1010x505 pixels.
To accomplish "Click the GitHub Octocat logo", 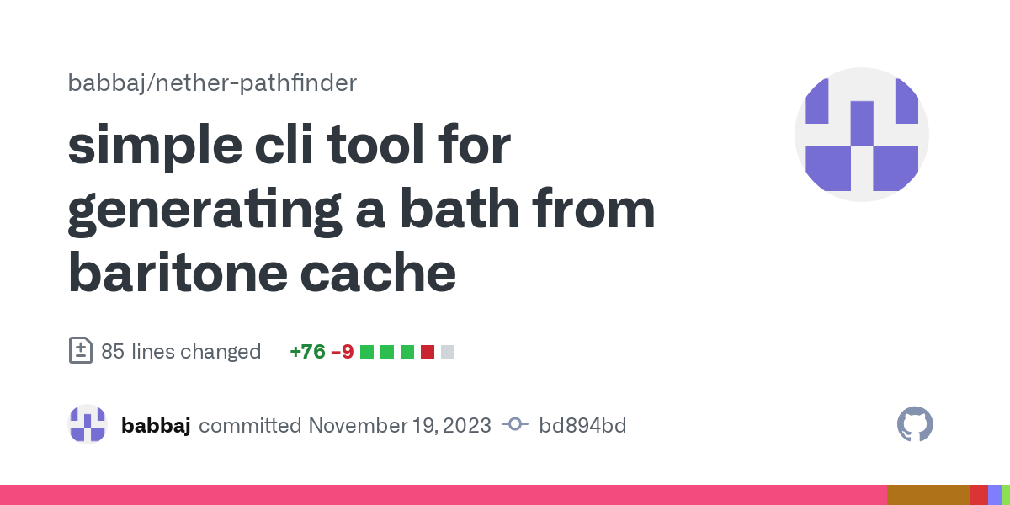I will [915, 425].
